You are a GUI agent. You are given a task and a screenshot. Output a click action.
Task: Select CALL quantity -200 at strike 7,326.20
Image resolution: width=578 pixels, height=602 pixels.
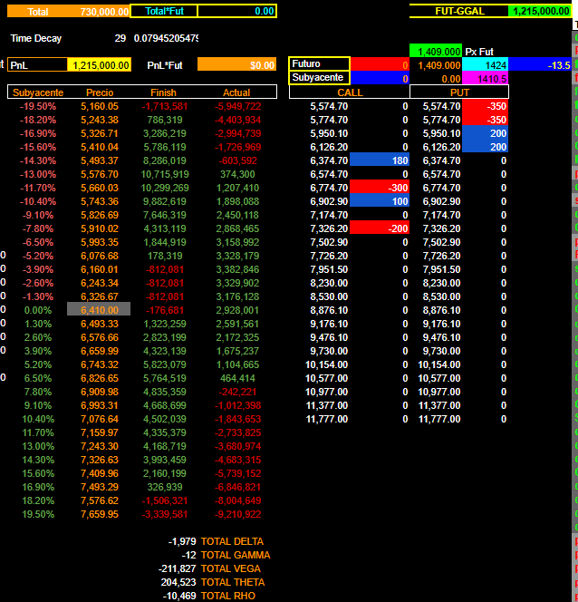[380, 228]
